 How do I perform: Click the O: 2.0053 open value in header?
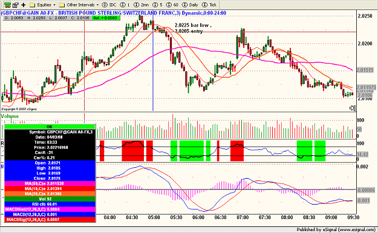tap(14, 18)
